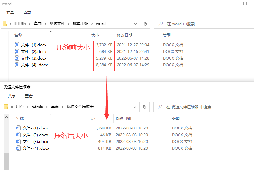Screen dimensions: 254x170
Task: Click scroll-up arrow of navigation pane
Action: pos(6,117)
